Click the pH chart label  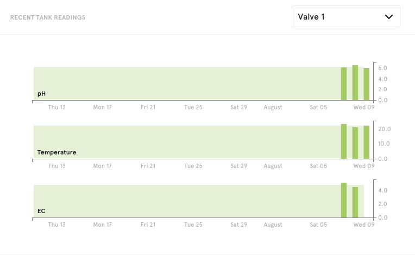click(x=41, y=94)
